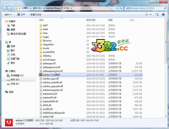
Task: Click the previewapp folder icon
Action: point(41,60)
